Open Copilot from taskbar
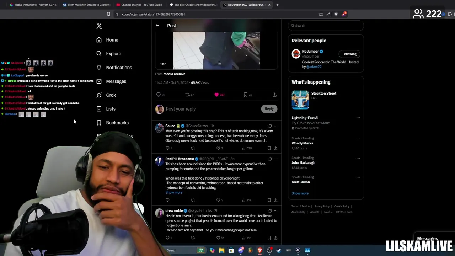The height and width of the screenshot is (256, 455). click(212, 250)
